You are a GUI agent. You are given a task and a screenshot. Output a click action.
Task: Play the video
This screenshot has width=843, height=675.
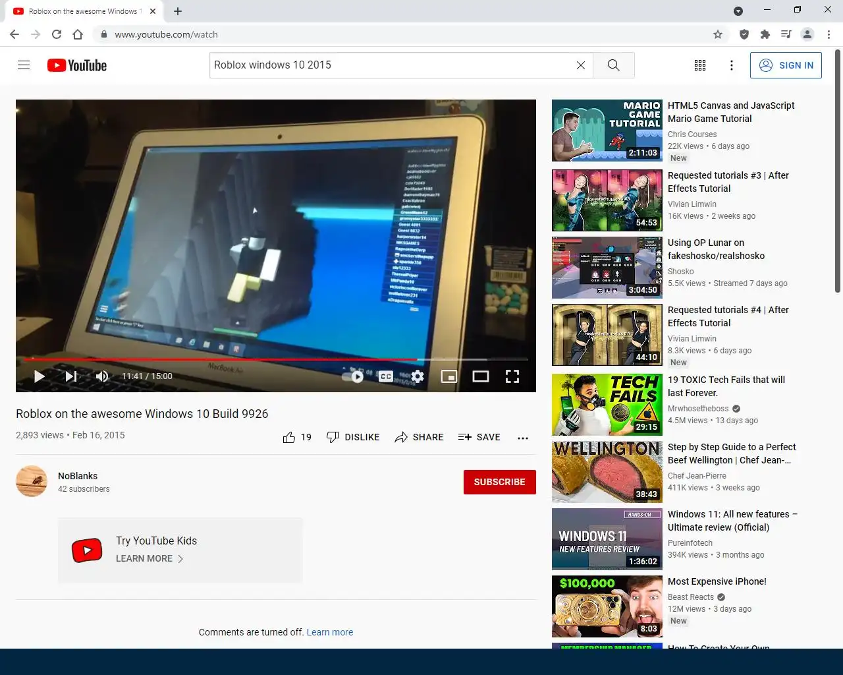[39, 376]
